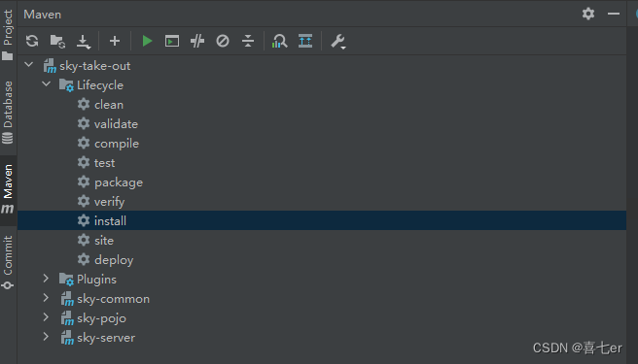The image size is (638, 364).
Task: Collapse all Maven tree nodes
Action: pos(248,41)
